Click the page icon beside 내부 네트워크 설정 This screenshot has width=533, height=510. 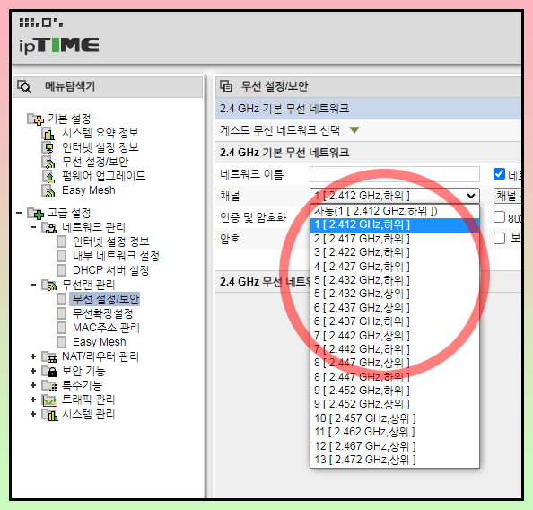[x=62, y=256]
